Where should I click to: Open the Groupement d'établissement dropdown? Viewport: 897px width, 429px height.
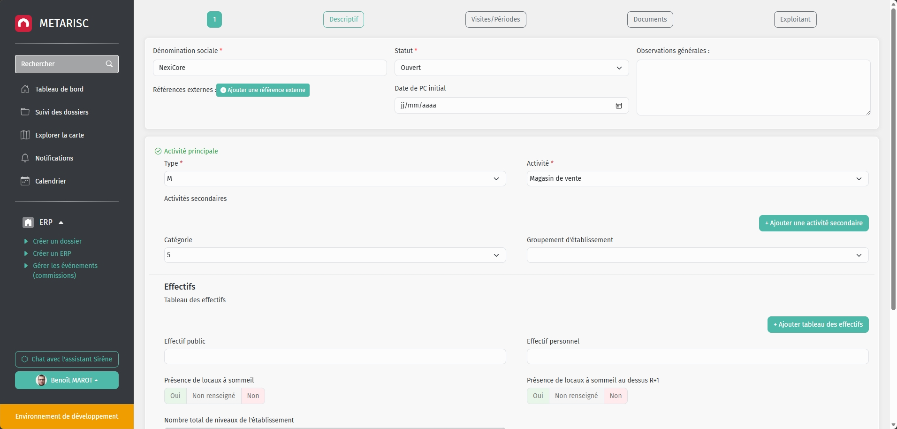pyautogui.click(x=698, y=255)
